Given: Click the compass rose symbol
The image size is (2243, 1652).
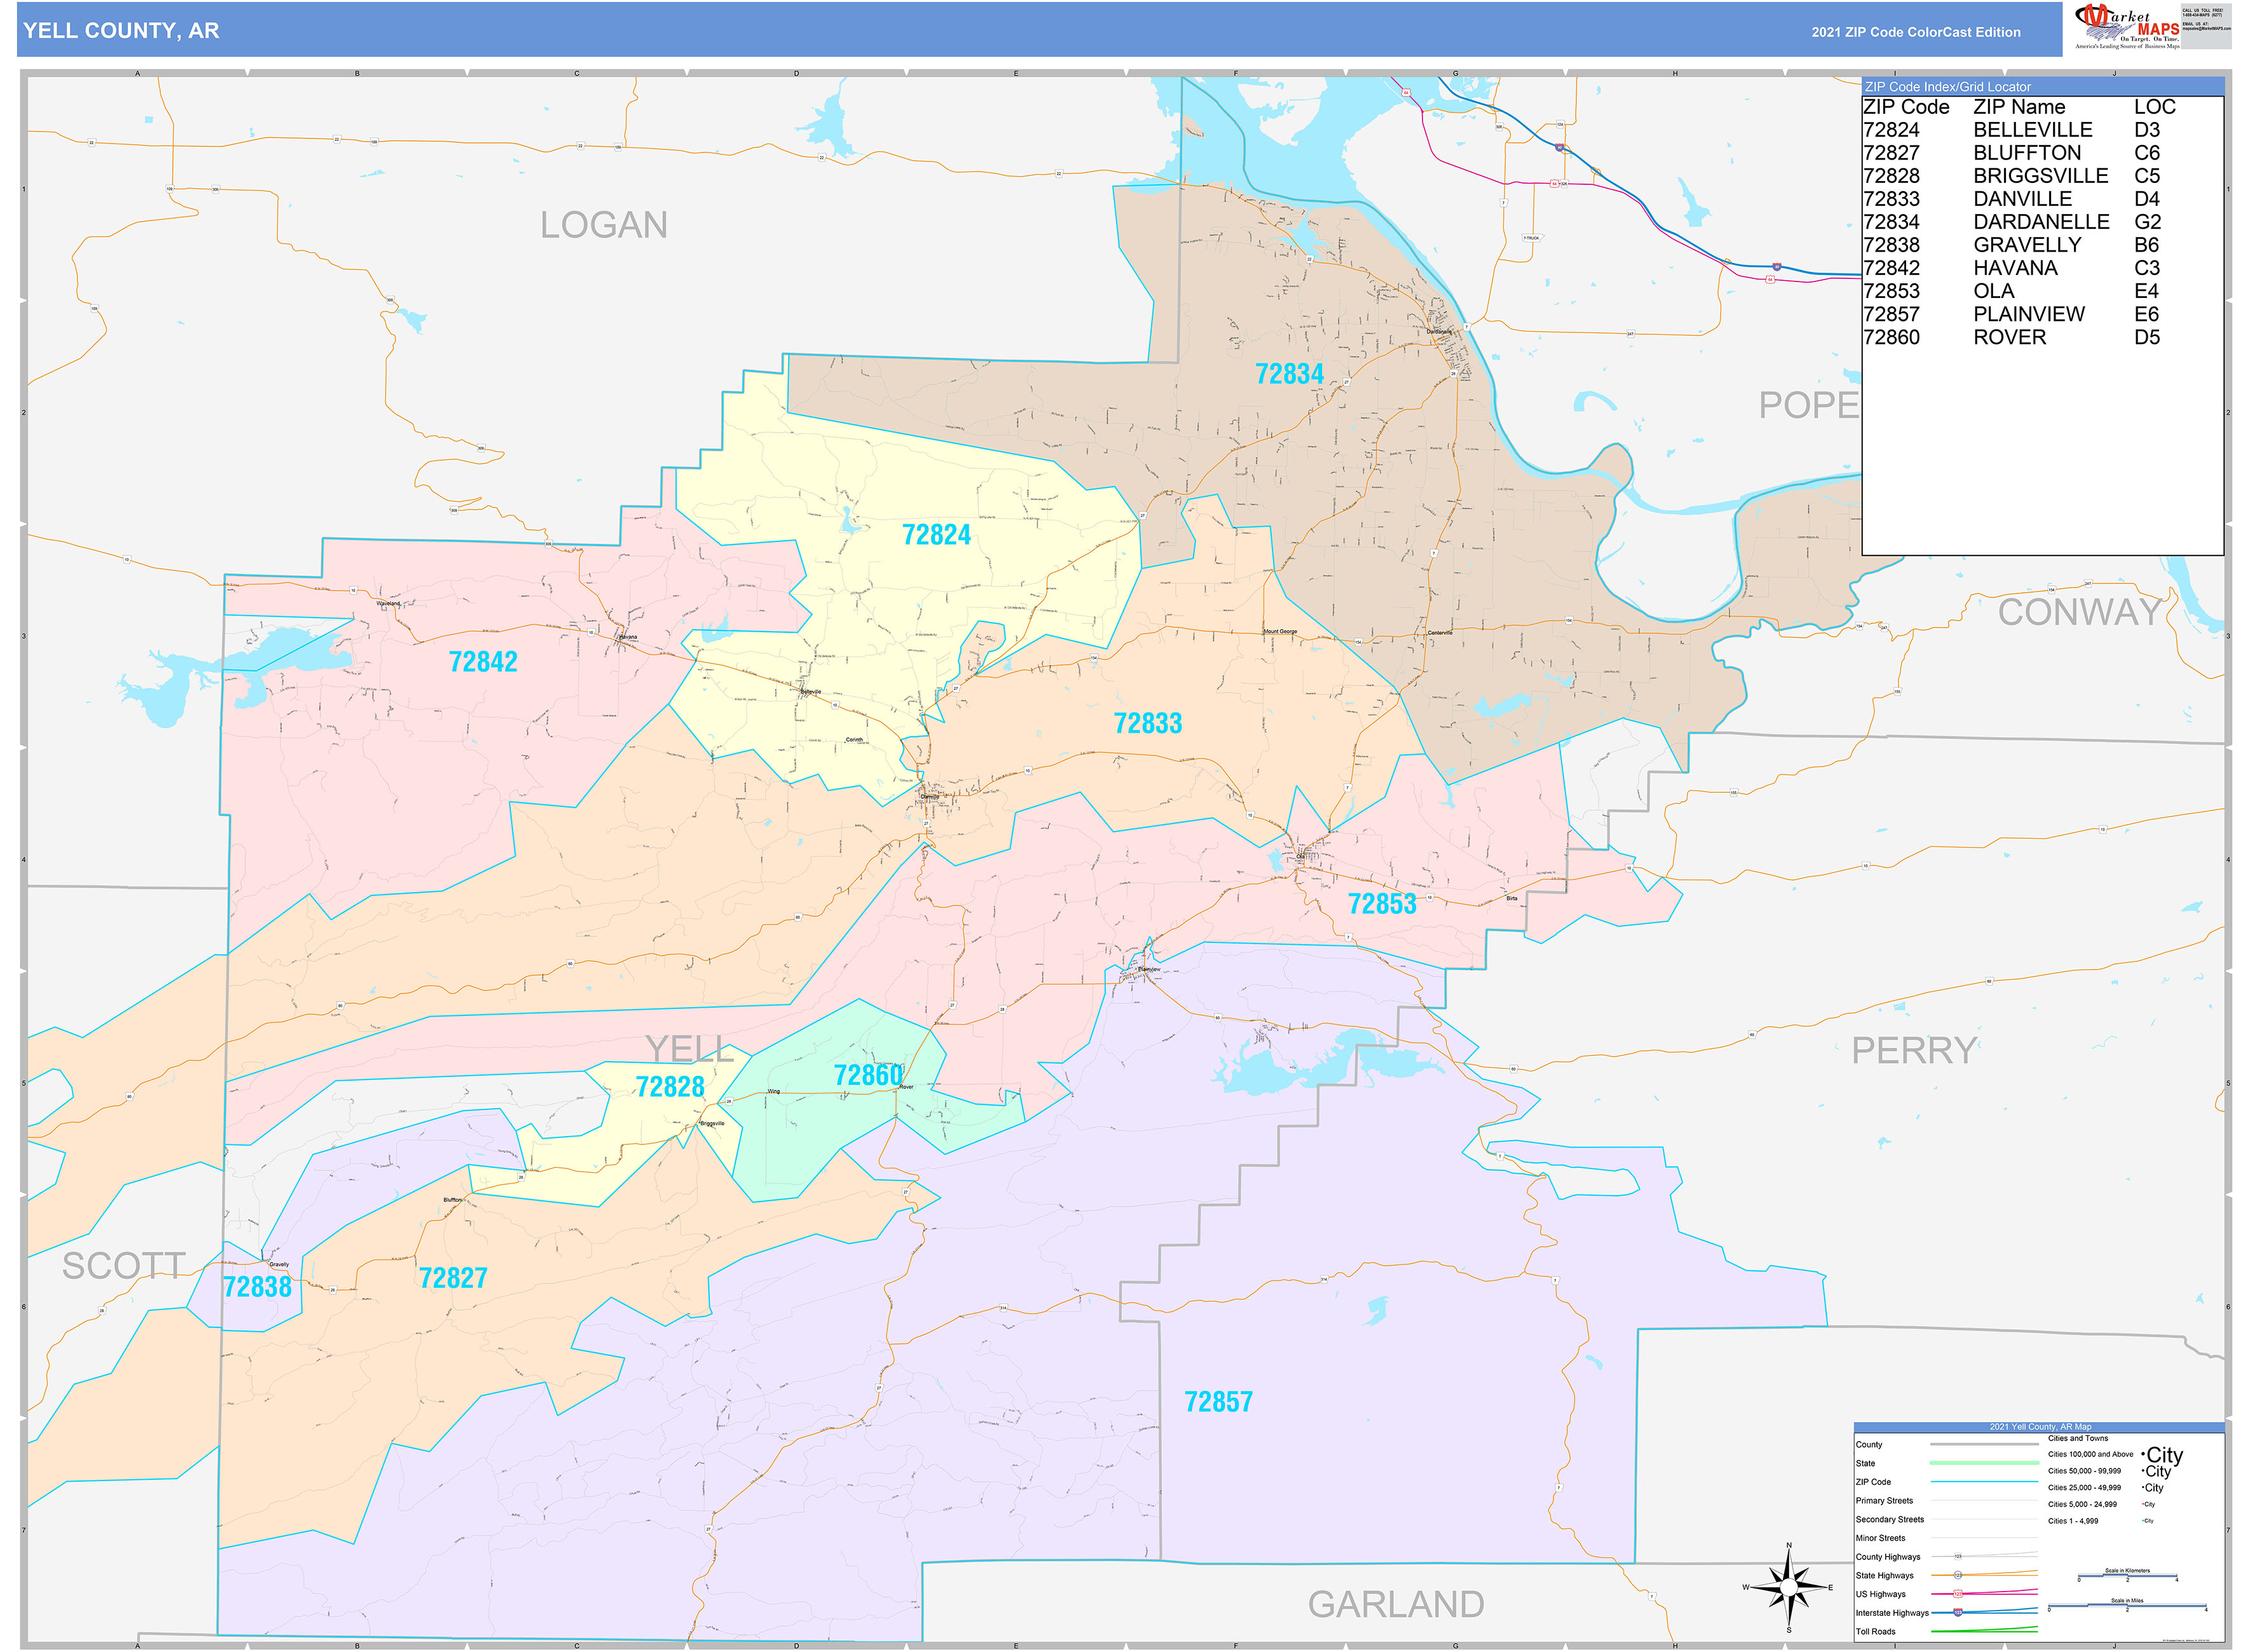Looking at the screenshot, I should (x=1788, y=1587).
